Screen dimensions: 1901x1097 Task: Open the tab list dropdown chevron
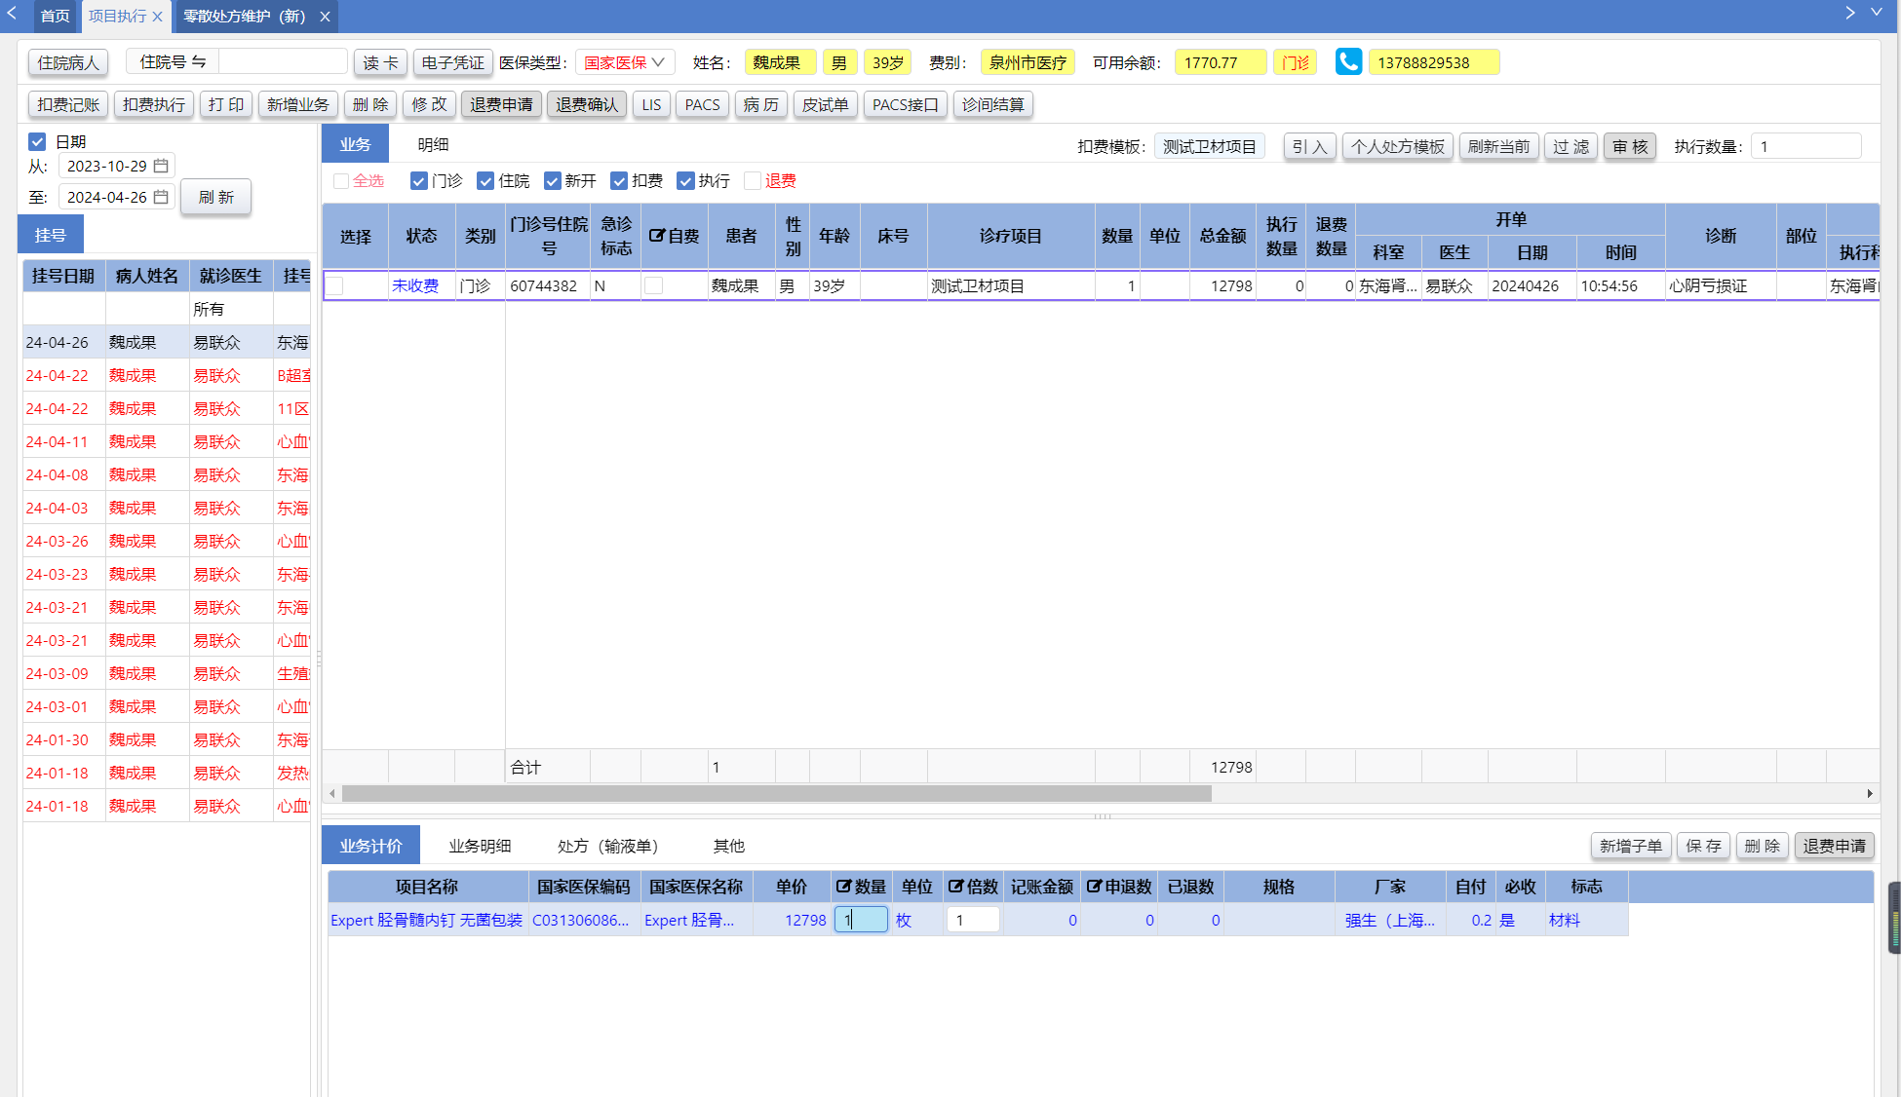(x=1876, y=13)
